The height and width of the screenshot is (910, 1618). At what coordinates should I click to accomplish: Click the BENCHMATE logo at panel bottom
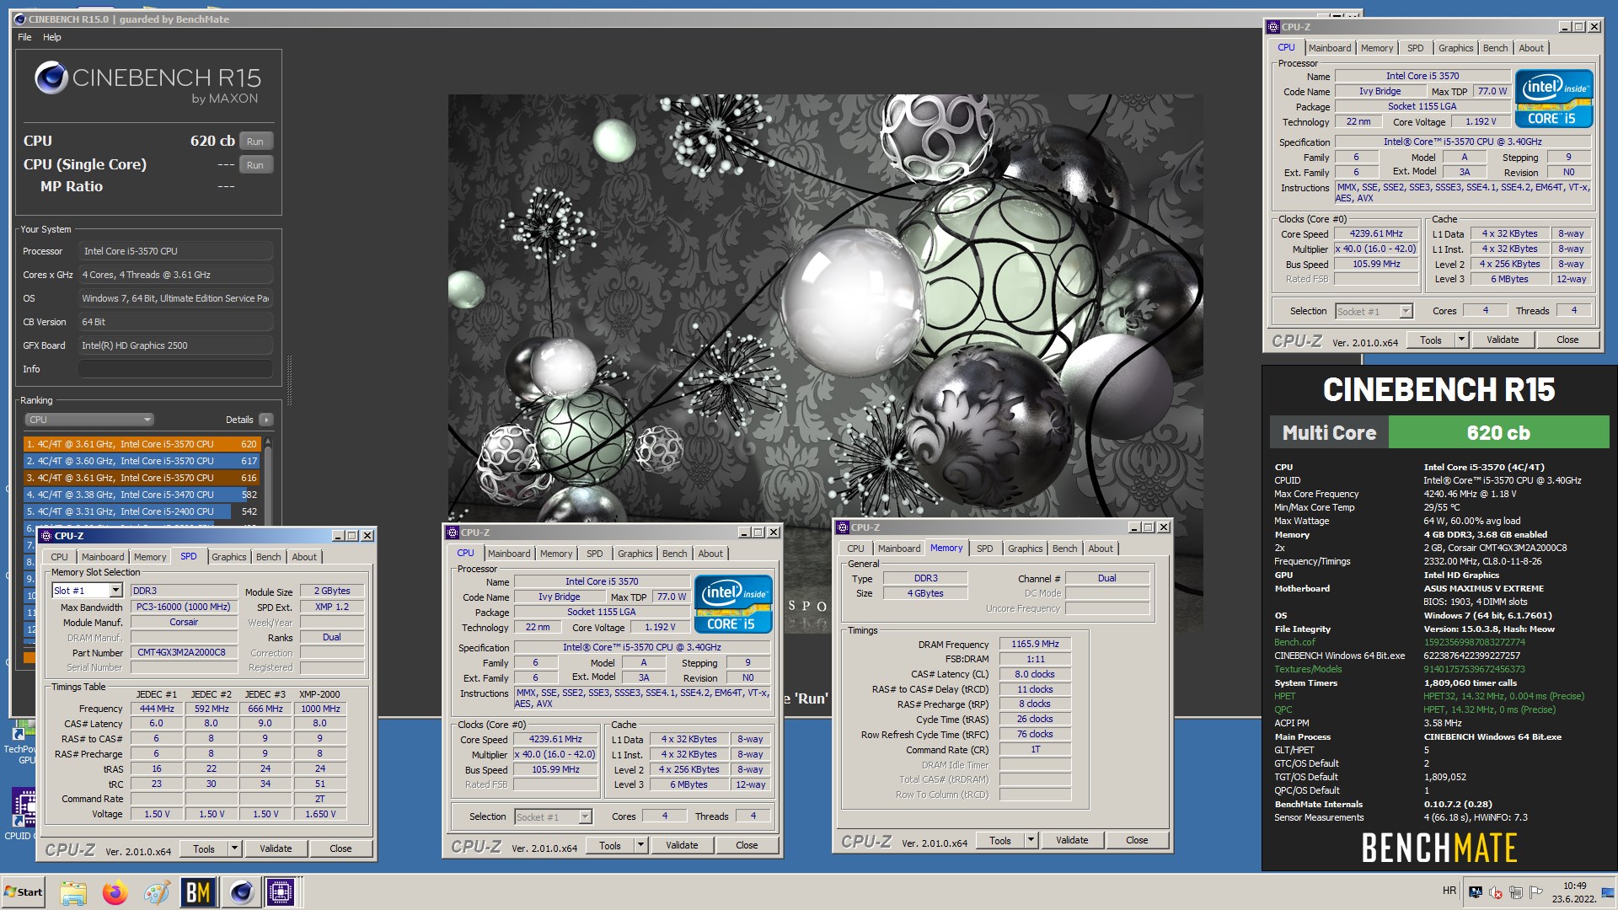click(x=1439, y=848)
